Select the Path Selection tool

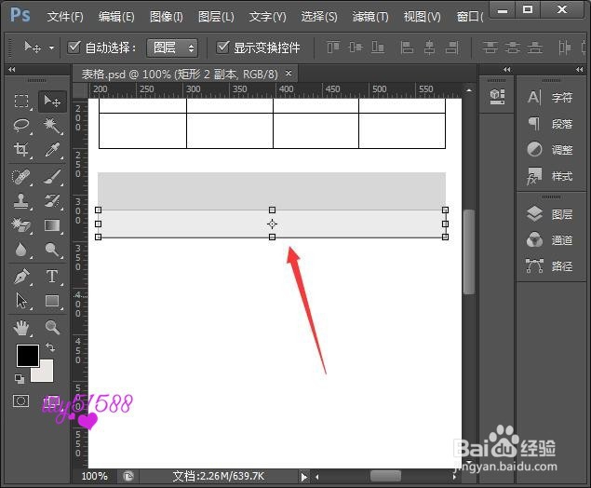point(21,301)
